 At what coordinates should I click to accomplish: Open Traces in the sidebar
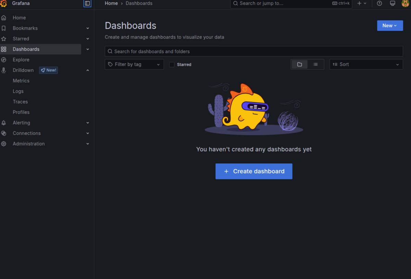(x=20, y=102)
